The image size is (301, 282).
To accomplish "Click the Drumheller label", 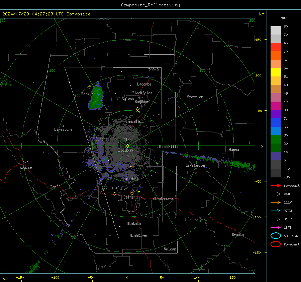I will click(x=196, y=165).
